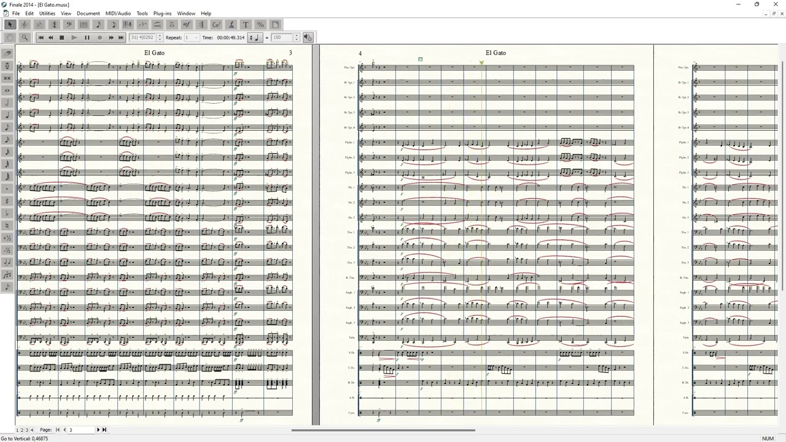Image resolution: width=786 pixels, height=442 pixels.
Task: Open the Plug-ins menu
Action: pyautogui.click(x=163, y=14)
